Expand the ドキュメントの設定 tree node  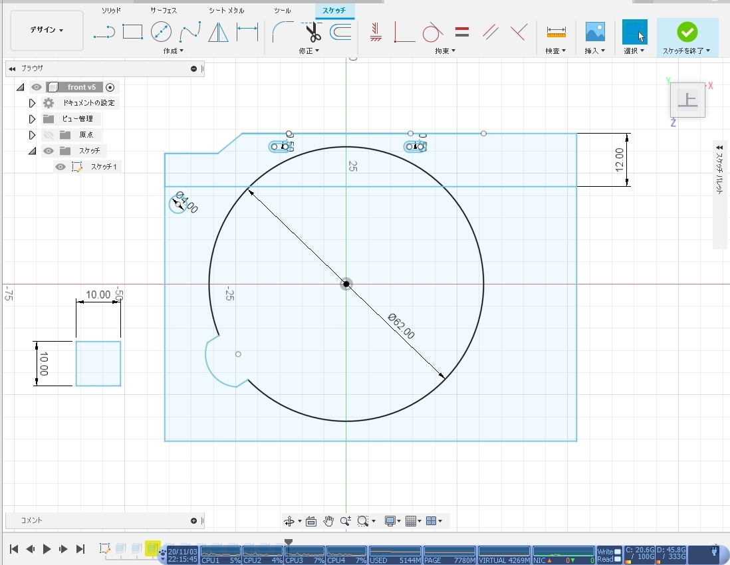click(32, 103)
